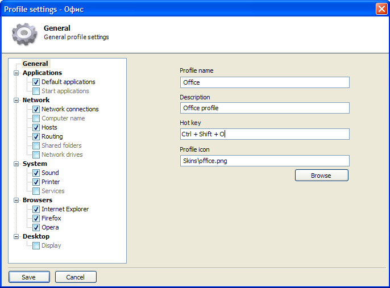Collapse the Applications tree node
Viewport: 390px width, 288px height.
pos(16,73)
